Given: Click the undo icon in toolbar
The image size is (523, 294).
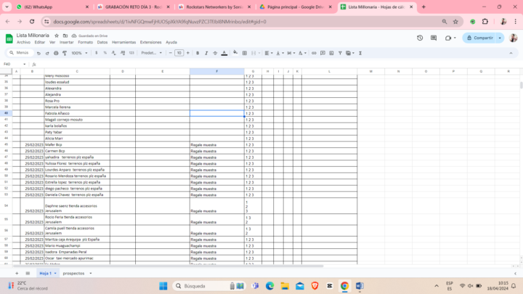Looking at the screenshot, I should tap(38, 53).
